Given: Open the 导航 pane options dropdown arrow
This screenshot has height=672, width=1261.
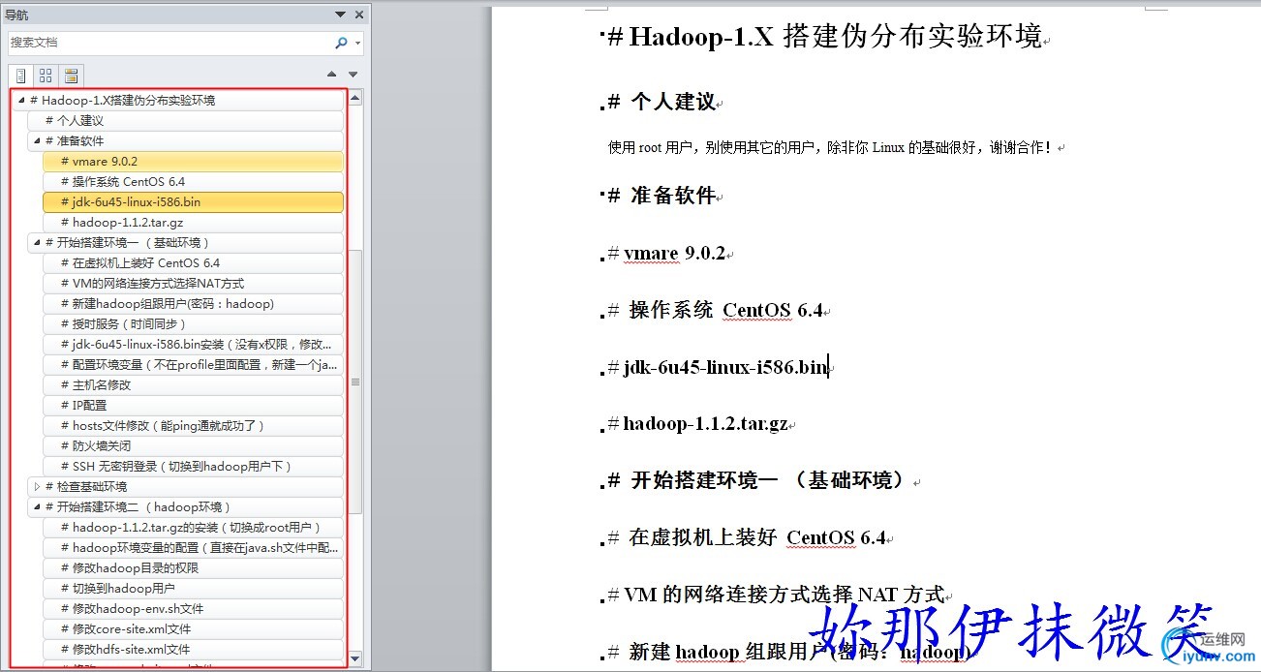Looking at the screenshot, I should [x=340, y=15].
